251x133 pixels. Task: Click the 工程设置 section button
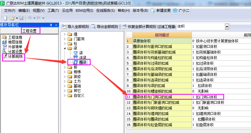30,31
